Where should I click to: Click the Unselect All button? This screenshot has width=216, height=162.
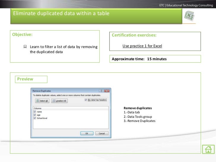pos(60,101)
